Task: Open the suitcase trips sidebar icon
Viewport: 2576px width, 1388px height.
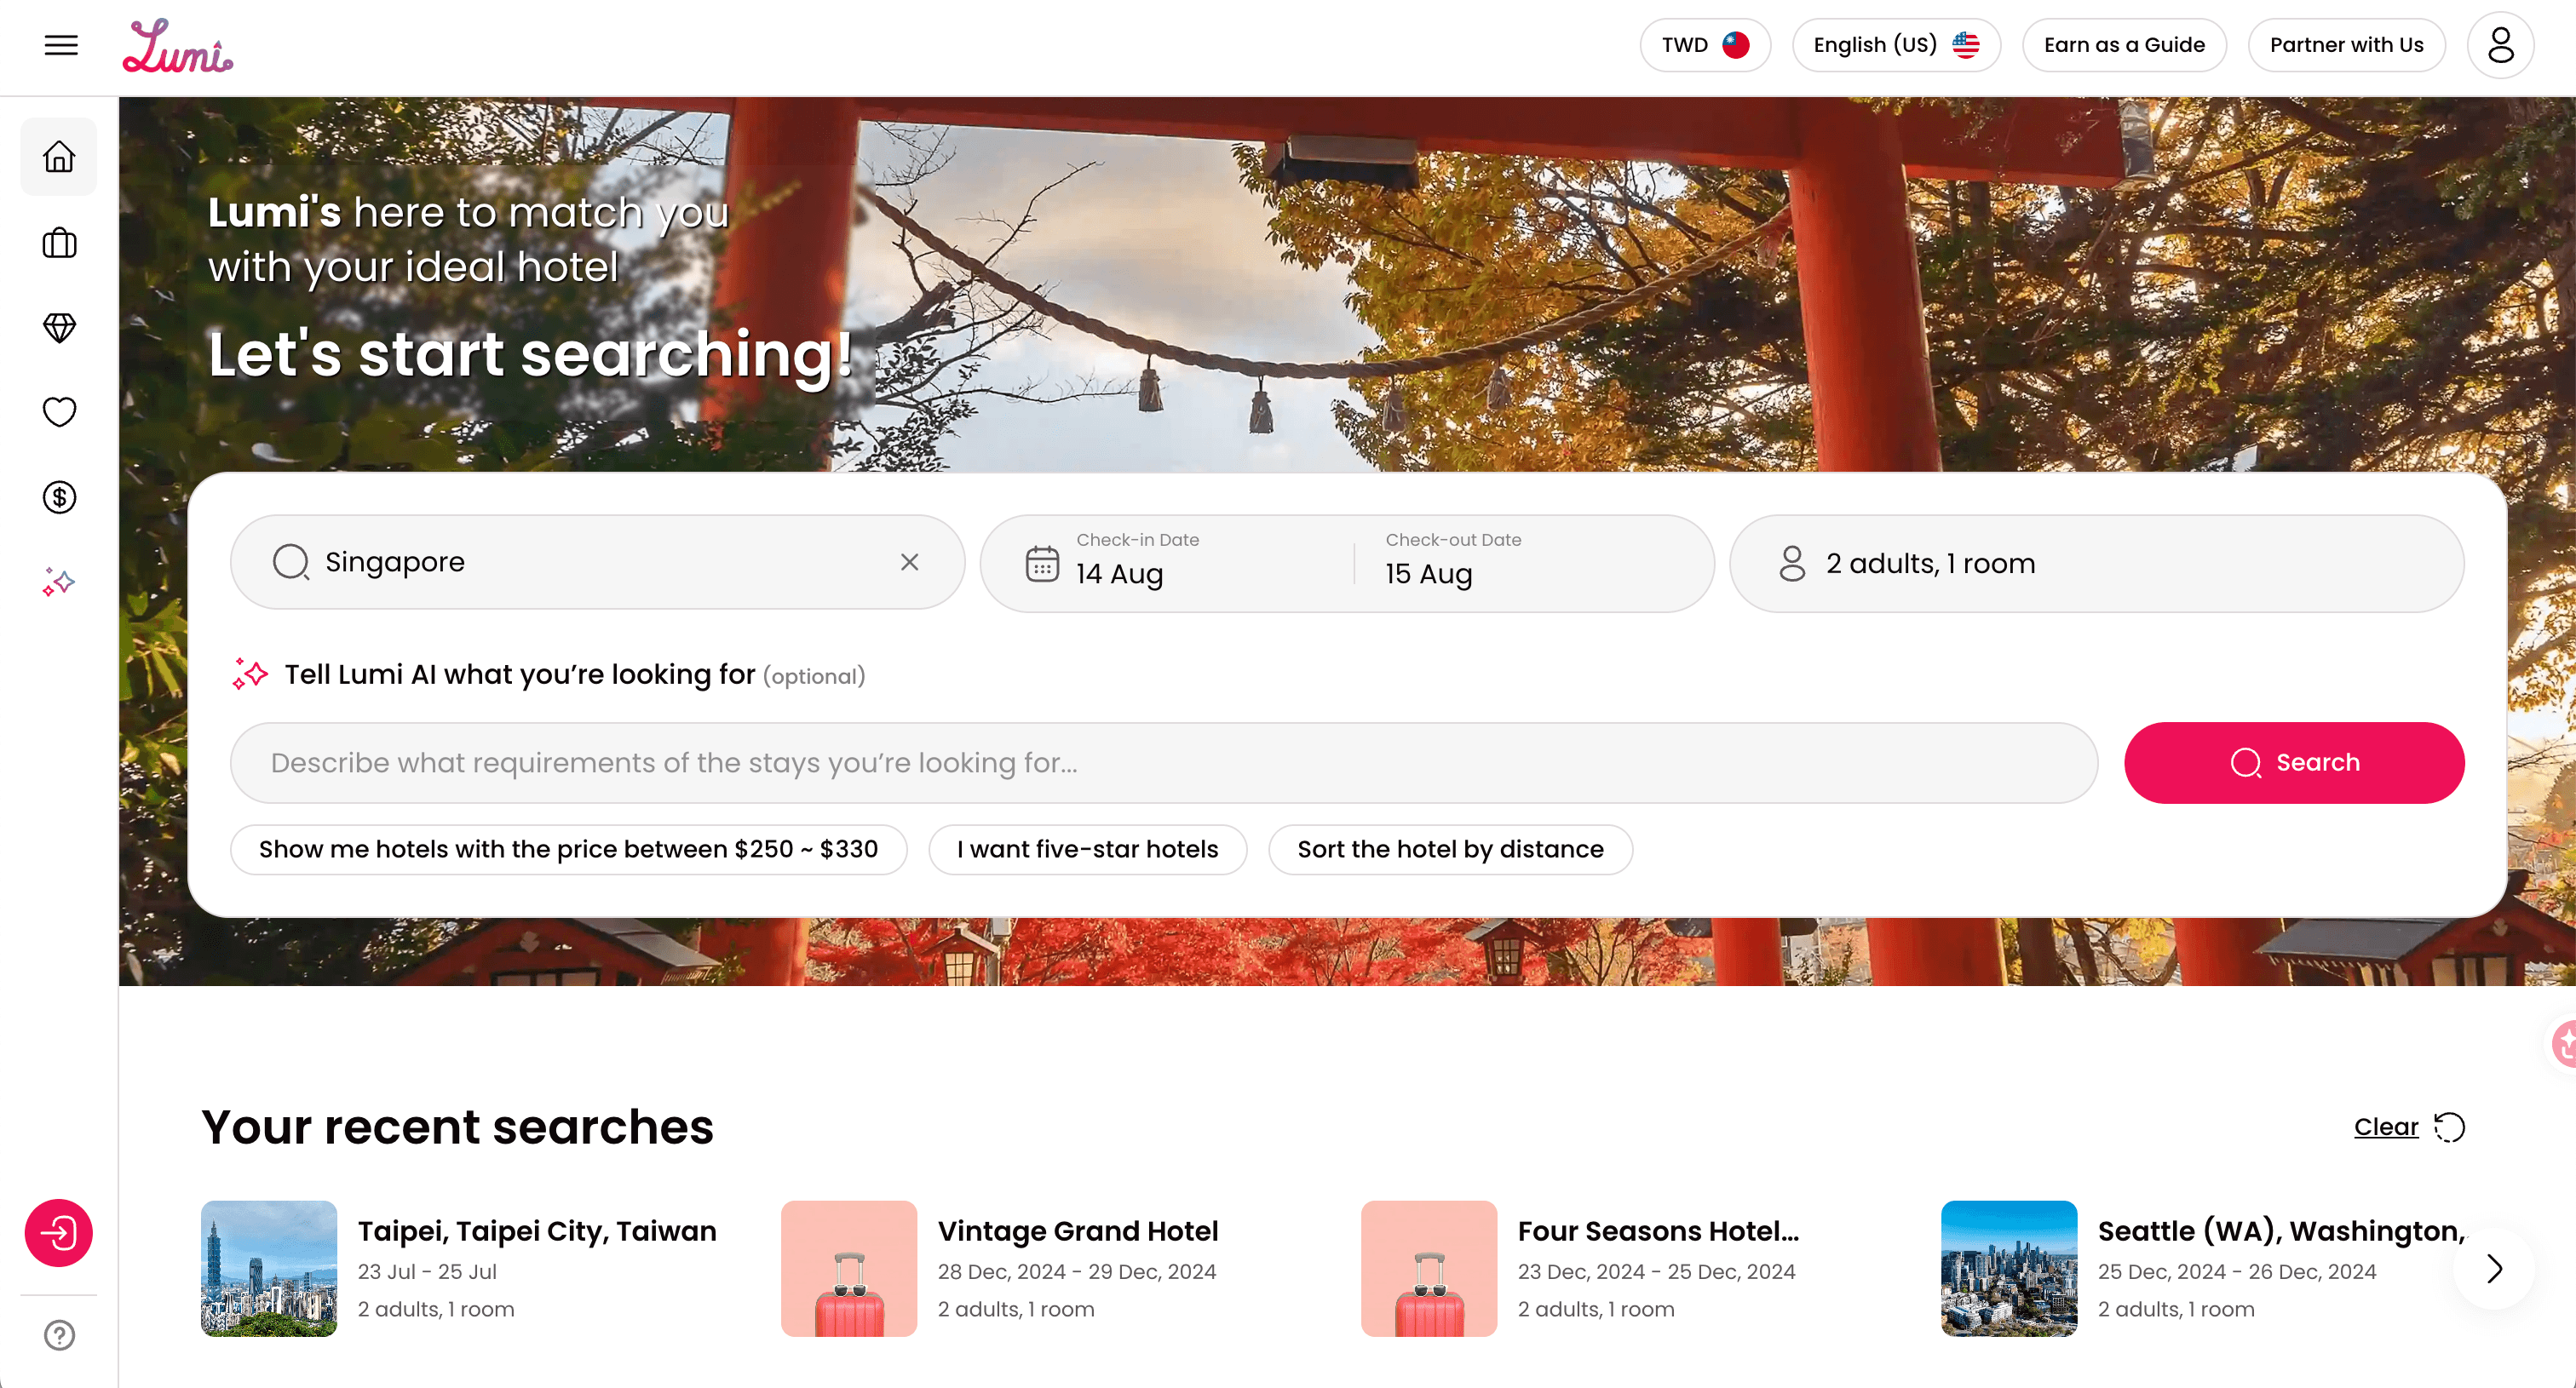Action: click(59, 243)
